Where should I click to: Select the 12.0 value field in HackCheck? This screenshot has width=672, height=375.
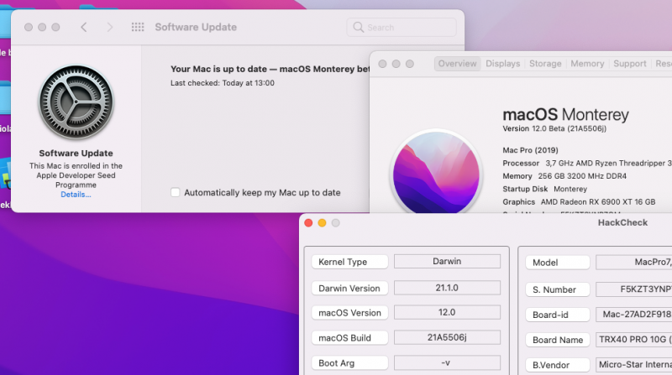click(x=447, y=312)
